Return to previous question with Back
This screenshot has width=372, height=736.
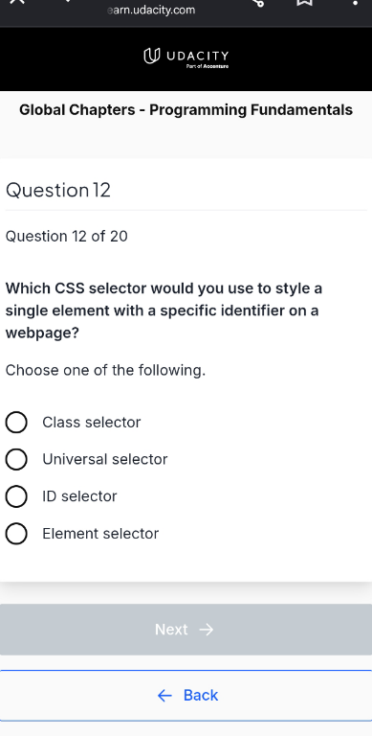186,695
